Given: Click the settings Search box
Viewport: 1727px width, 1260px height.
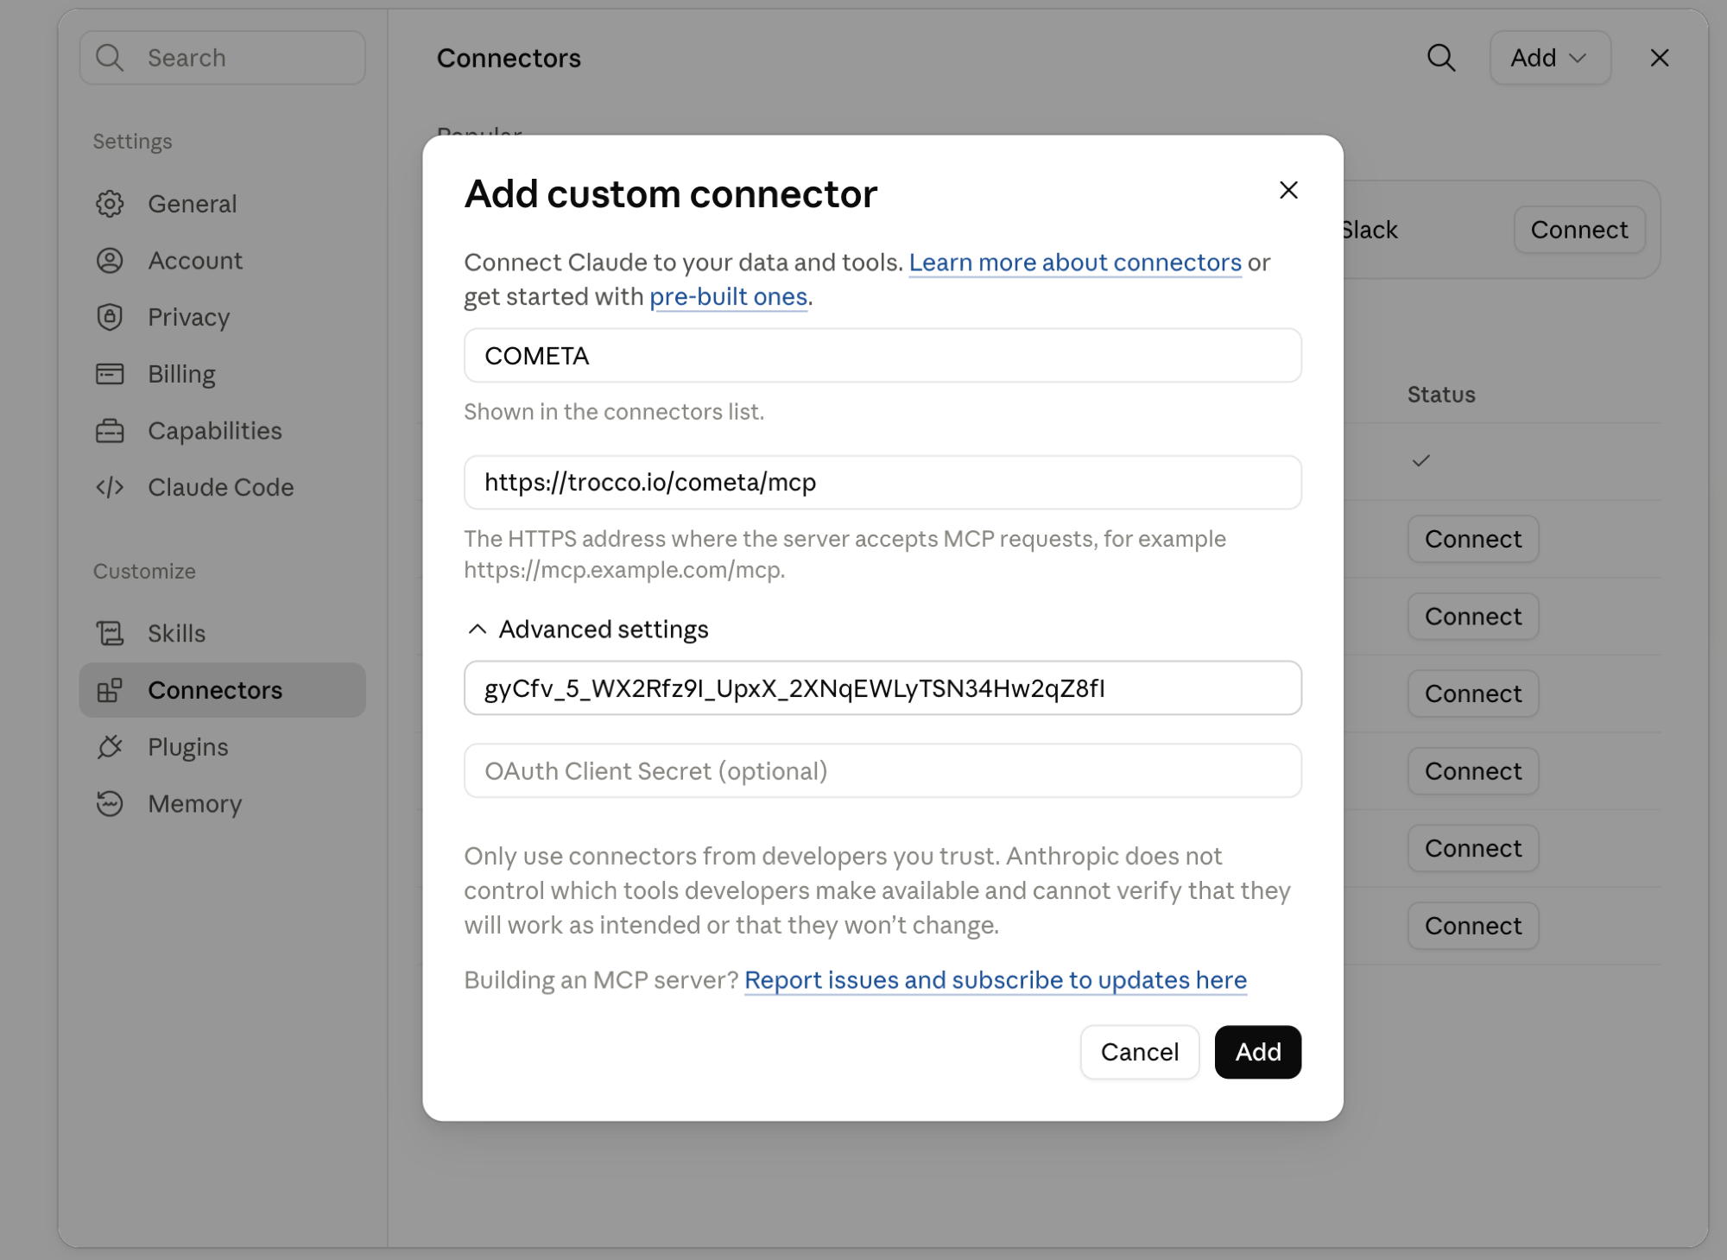Looking at the screenshot, I should click(223, 58).
